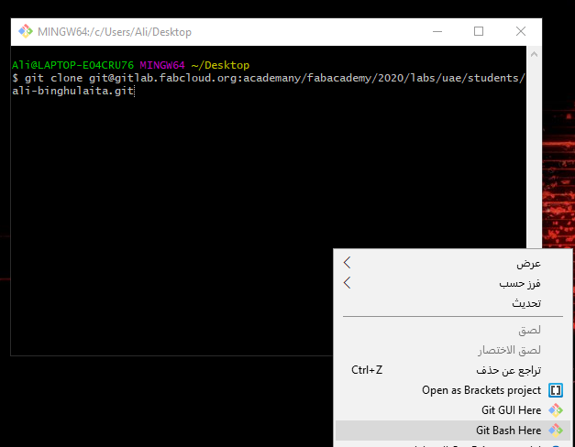Click the Git GUI Here diamond icon
The height and width of the screenshot is (447, 575).
[x=555, y=410]
